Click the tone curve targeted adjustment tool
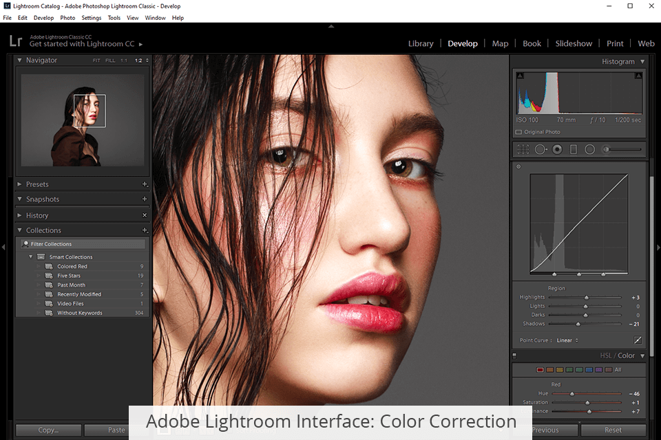 click(518, 166)
